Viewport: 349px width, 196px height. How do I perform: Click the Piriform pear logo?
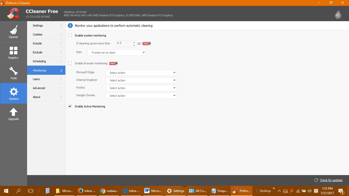338,14
